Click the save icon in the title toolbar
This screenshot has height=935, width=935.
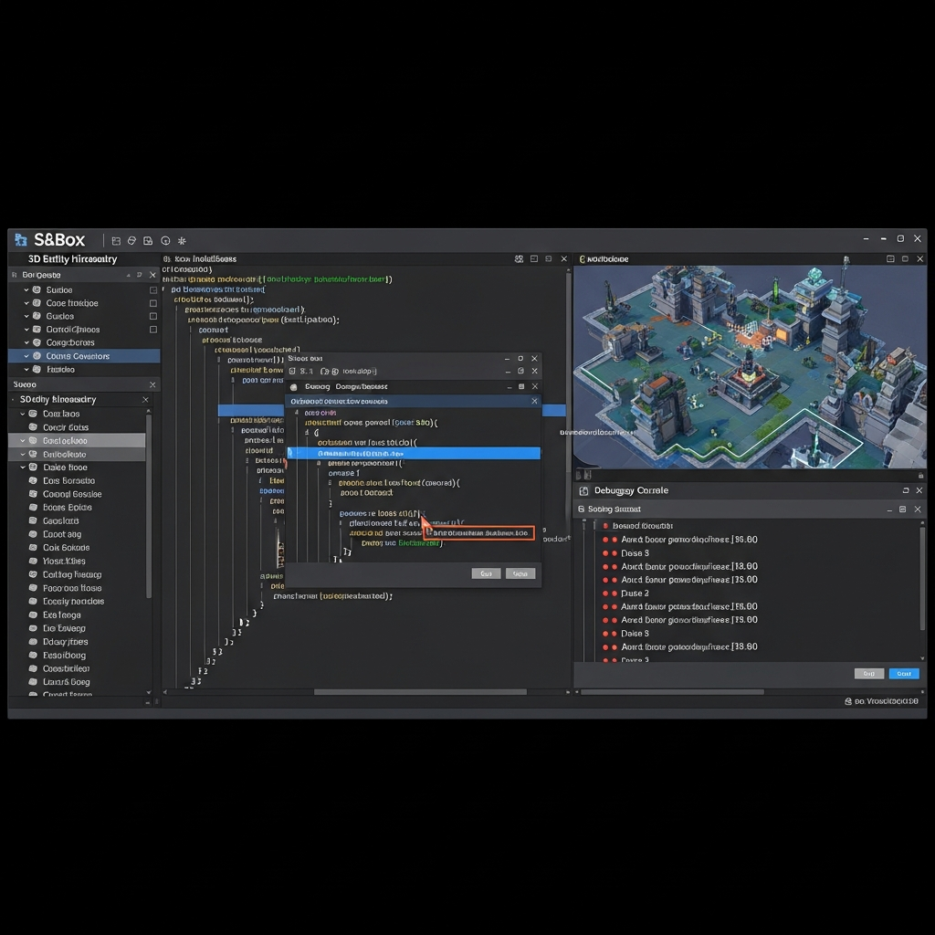[149, 239]
